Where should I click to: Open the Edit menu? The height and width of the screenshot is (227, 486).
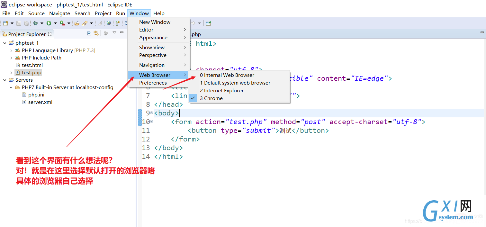19,13
